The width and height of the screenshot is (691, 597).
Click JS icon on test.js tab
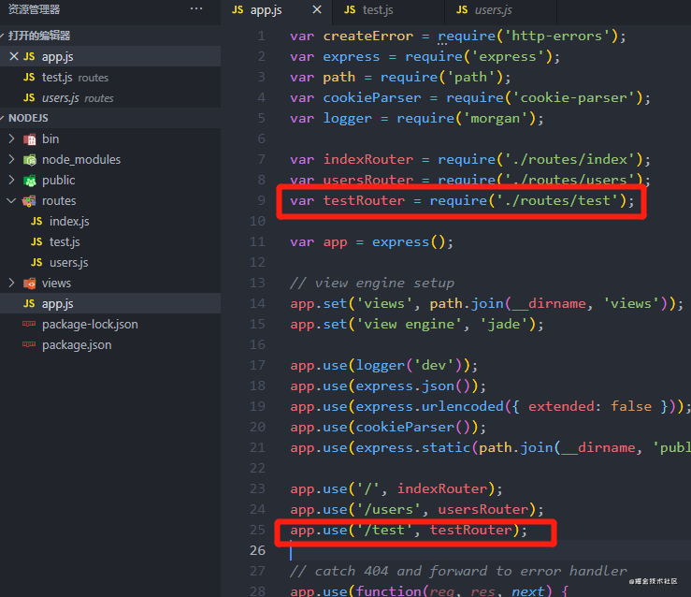(x=350, y=9)
